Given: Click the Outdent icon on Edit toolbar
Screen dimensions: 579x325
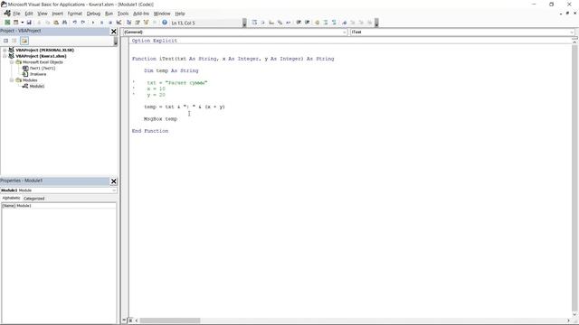Looking at the screenshot, I should tap(308, 23).
